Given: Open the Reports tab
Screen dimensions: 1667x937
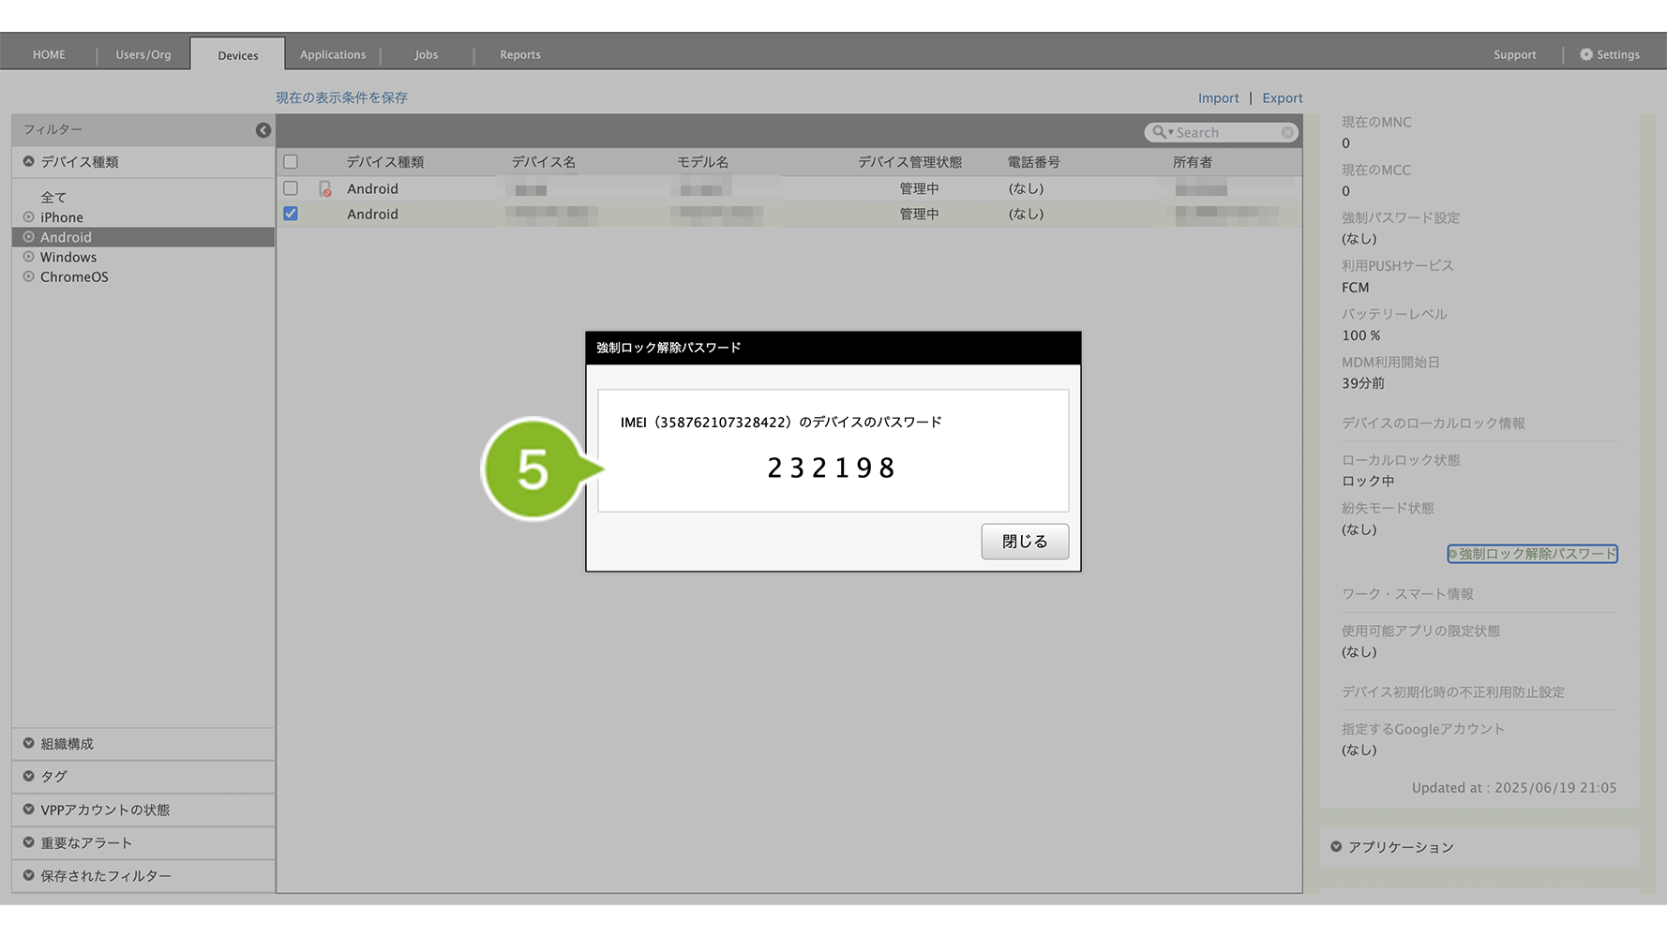Looking at the screenshot, I should click(x=519, y=54).
